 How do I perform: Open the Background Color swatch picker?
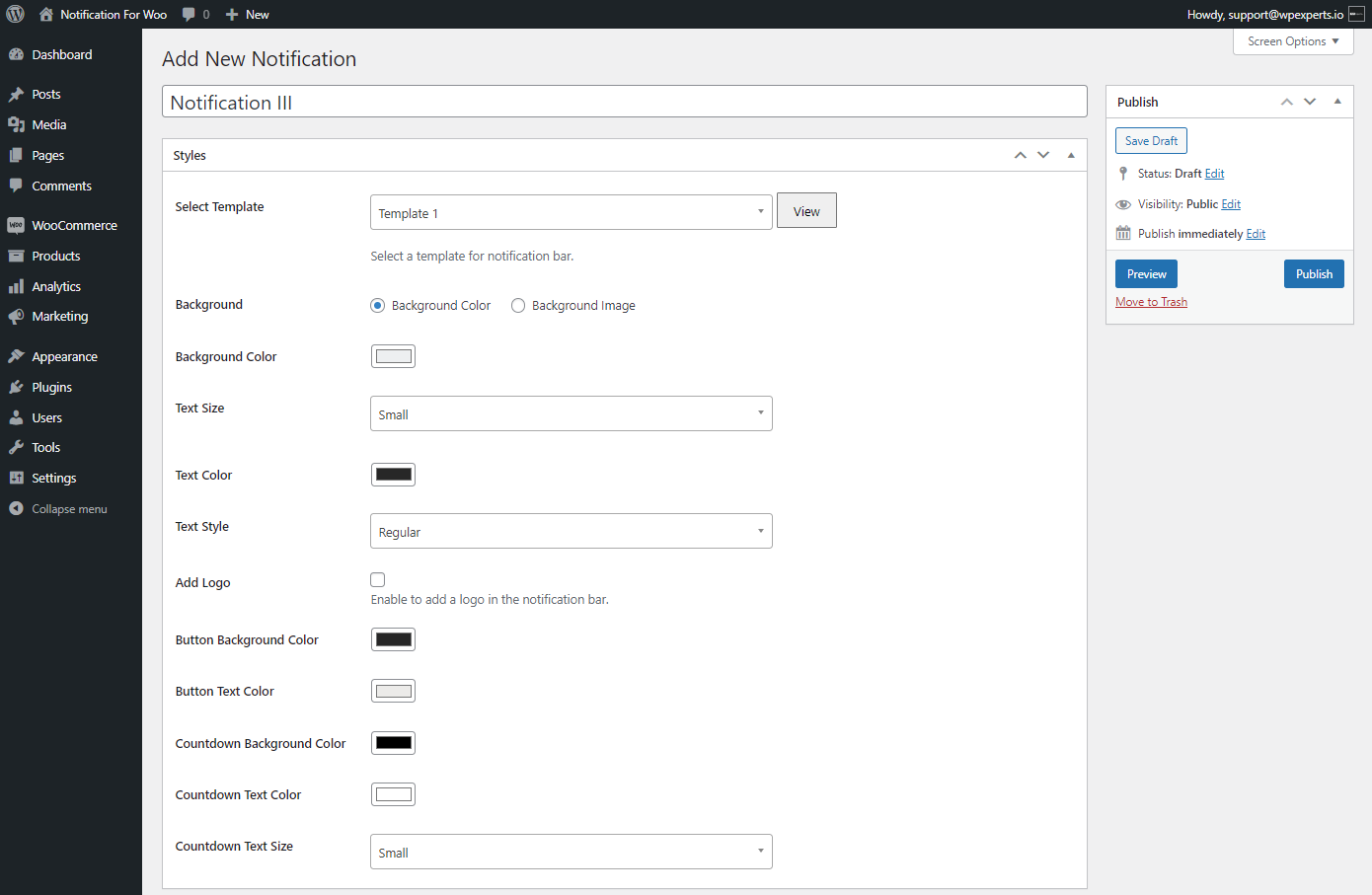tap(393, 356)
